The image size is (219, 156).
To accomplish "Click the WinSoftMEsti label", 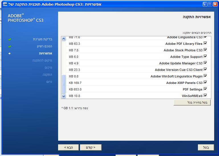I will point(192,96).
